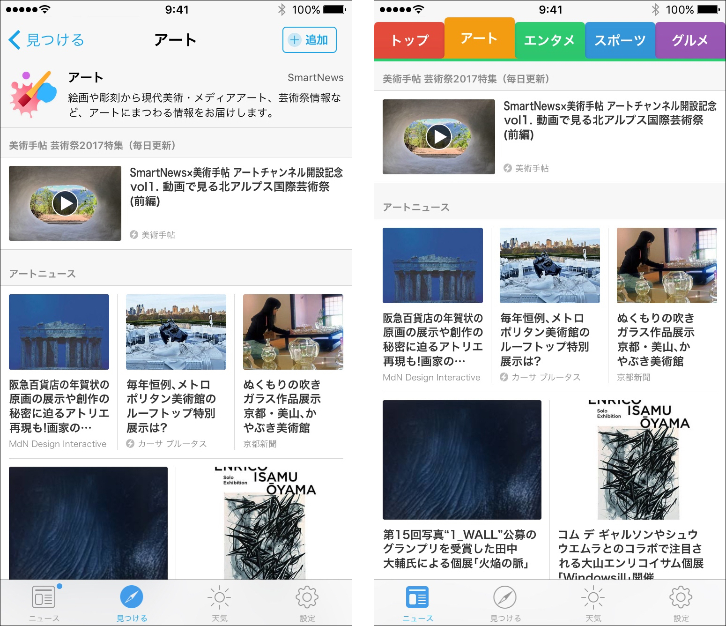726x626 pixels.
Task: Play the video thumbnail in left screen
Action: [x=65, y=203]
